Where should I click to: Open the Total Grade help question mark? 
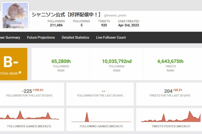point(20,72)
